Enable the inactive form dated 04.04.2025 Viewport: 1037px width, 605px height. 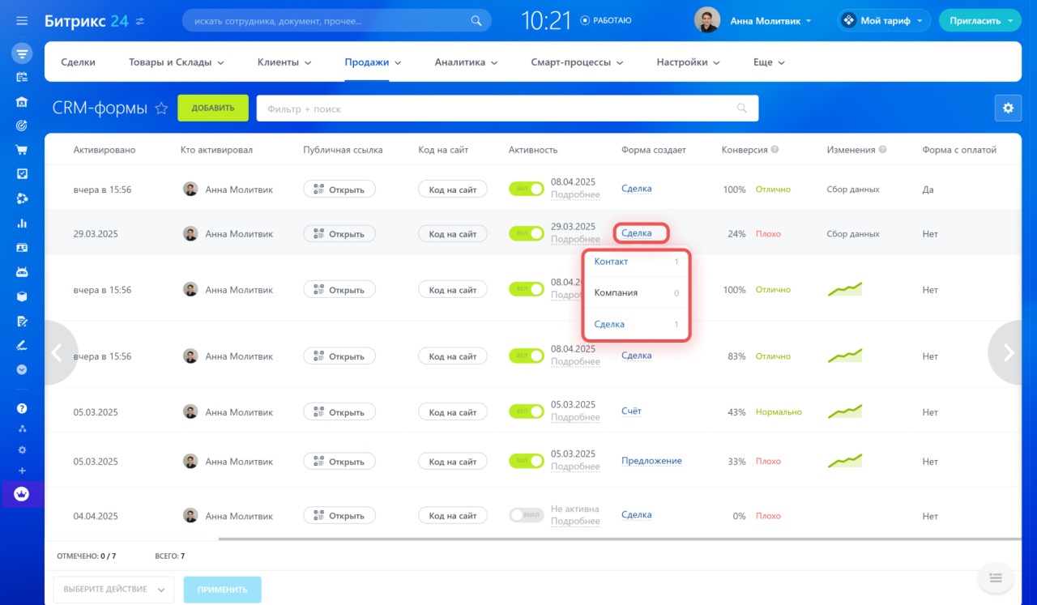tap(526, 515)
